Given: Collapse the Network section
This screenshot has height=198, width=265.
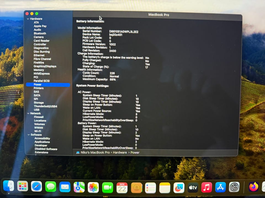Looking at the screenshot, I should pyautogui.click(x=28, y=113).
